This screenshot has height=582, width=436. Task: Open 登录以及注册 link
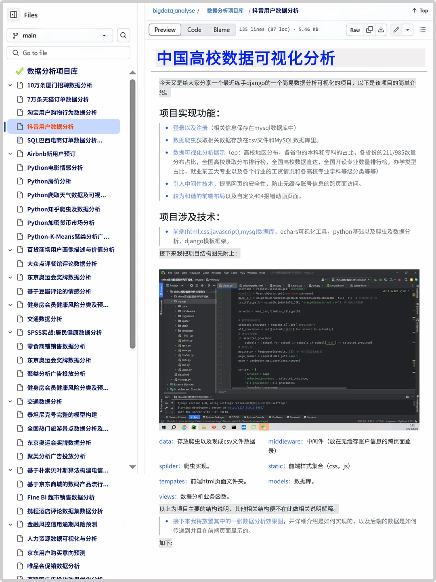190,128
